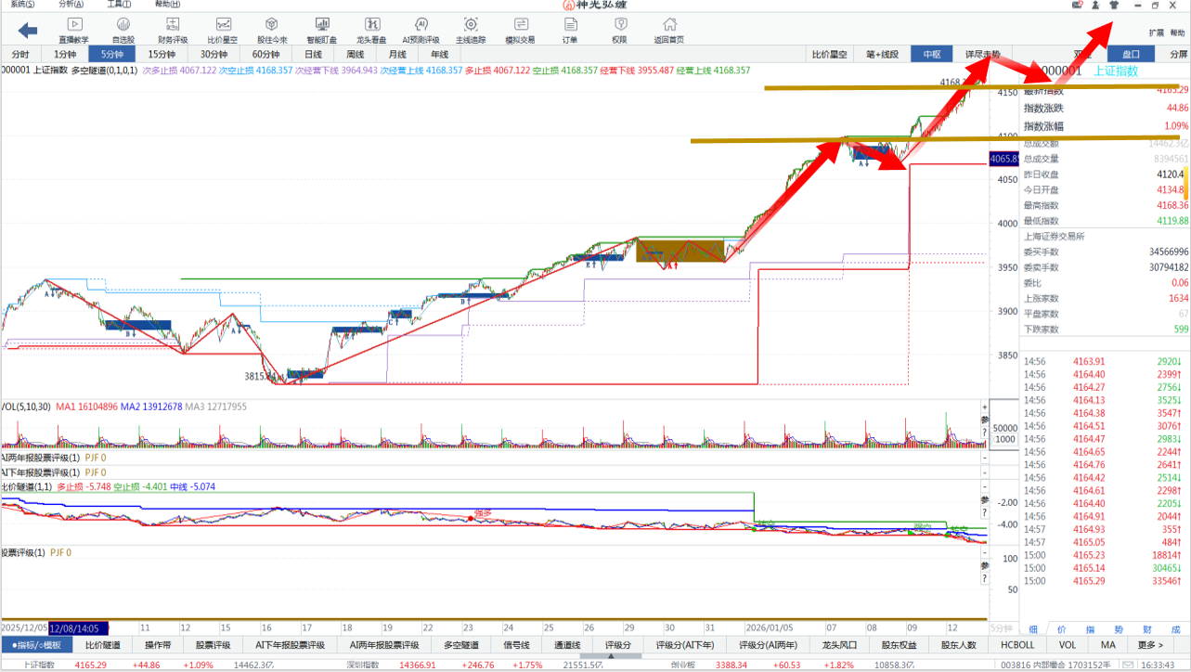Open the 工具(T) menu
Image resolution: width=1191 pixels, height=672 pixels.
(x=118, y=5)
